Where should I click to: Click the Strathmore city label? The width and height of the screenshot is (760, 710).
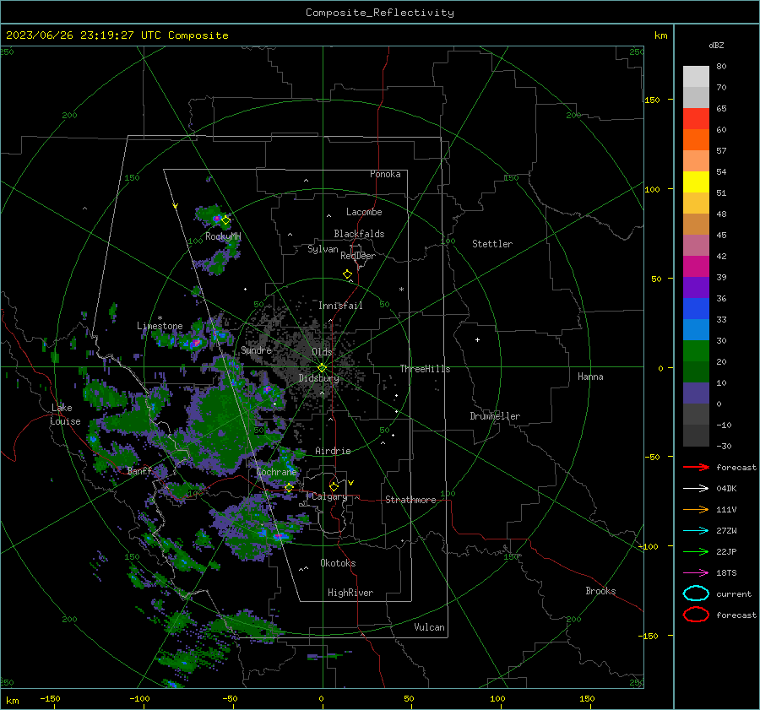(x=410, y=500)
